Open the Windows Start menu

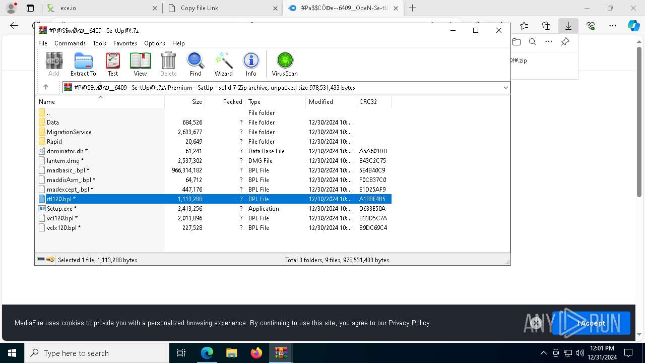pos(12,353)
